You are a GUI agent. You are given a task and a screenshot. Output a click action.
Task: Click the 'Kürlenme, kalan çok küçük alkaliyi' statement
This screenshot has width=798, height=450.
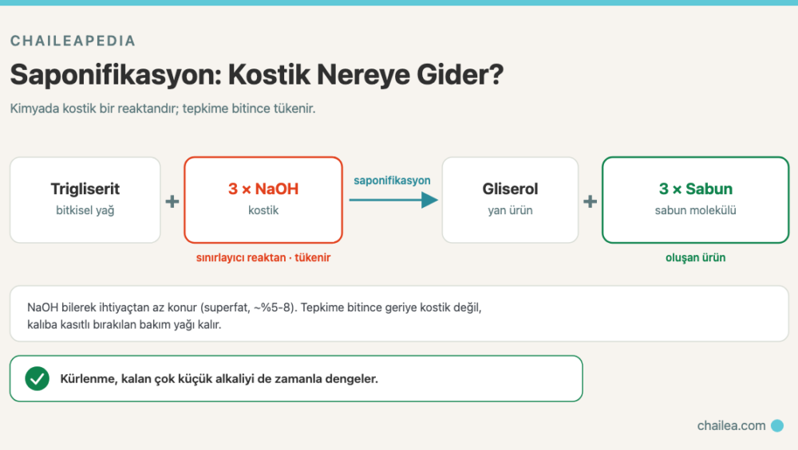(x=219, y=379)
